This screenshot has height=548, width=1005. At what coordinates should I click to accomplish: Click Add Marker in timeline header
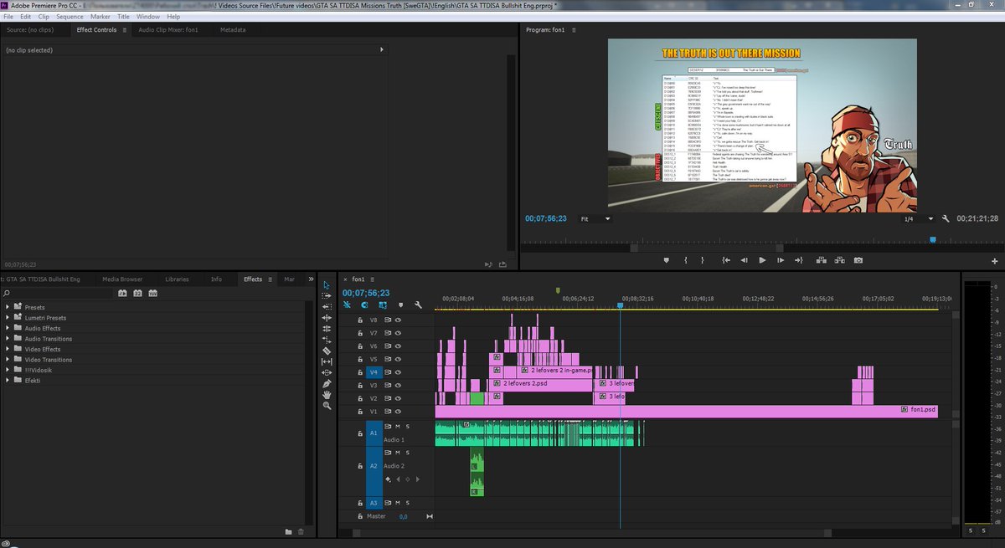point(400,305)
